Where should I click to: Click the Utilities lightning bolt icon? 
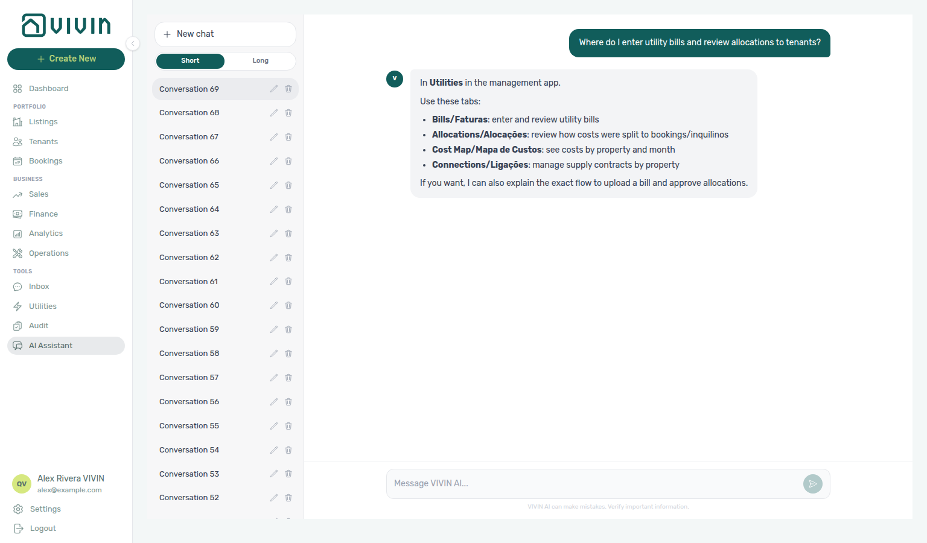[18, 306]
